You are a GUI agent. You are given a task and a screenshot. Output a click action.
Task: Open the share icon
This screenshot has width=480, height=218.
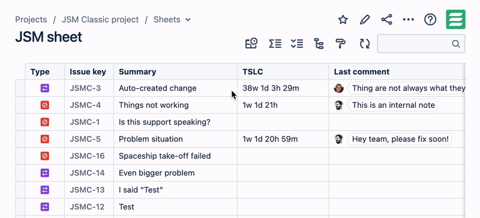[386, 20]
